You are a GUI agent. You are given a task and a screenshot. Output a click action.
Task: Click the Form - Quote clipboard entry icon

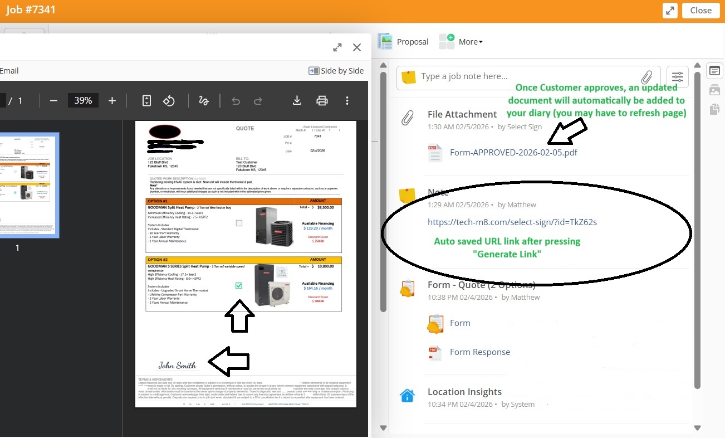tap(407, 289)
